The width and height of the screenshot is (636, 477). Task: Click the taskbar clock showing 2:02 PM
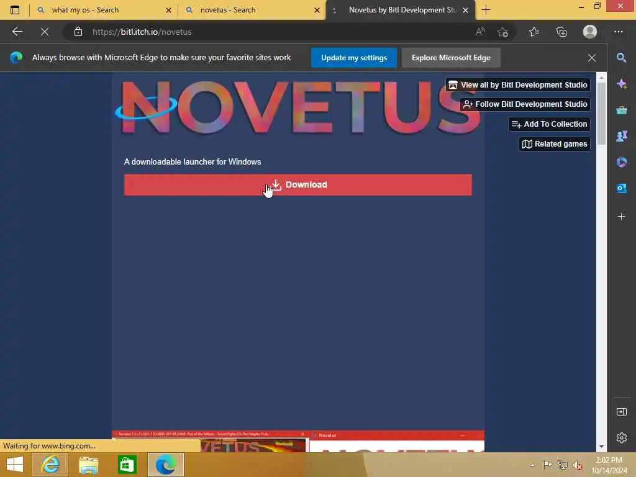[609, 465]
